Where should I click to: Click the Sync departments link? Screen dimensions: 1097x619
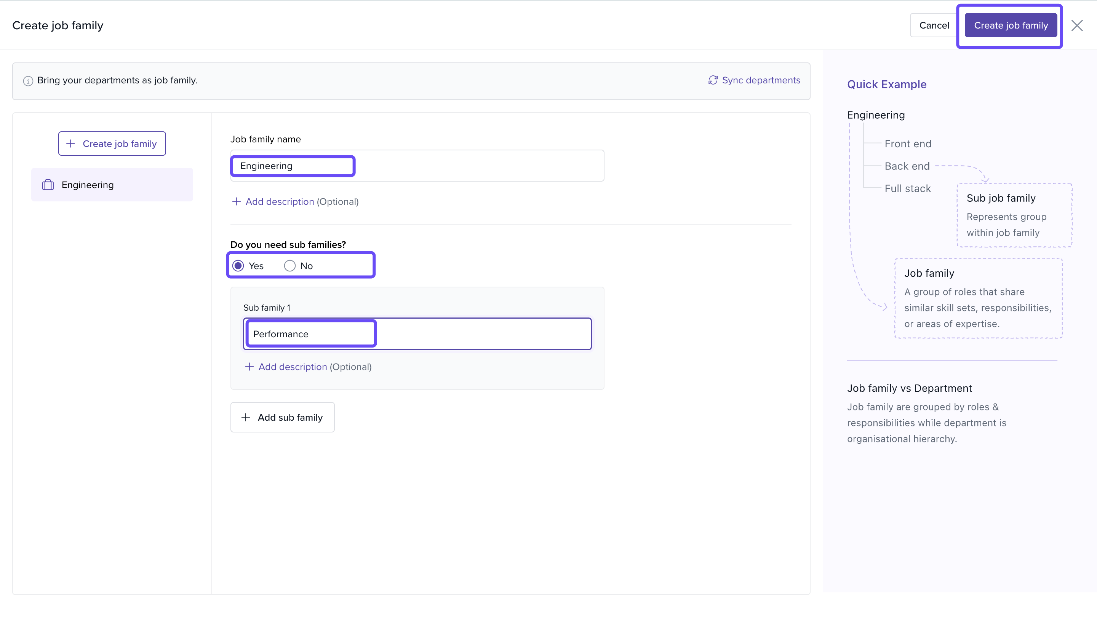(x=761, y=80)
